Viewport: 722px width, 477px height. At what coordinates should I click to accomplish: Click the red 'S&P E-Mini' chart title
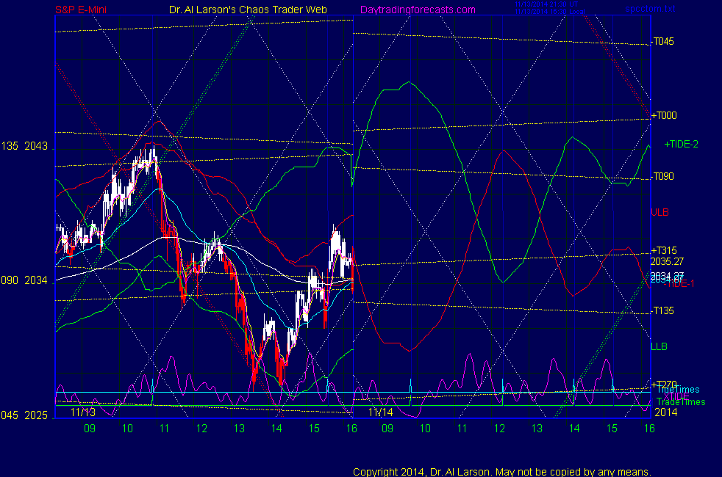pos(81,10)
